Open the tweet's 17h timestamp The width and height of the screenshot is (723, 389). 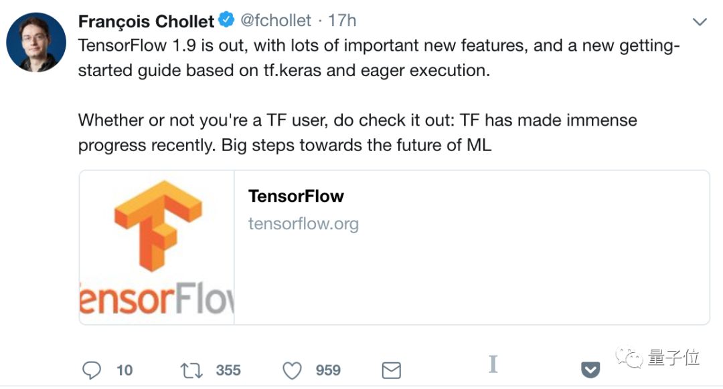tap(342, 21)
